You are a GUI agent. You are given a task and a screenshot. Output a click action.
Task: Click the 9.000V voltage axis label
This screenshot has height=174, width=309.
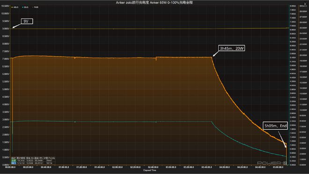click(5, 28)
